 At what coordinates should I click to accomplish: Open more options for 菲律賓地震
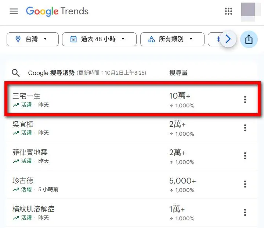click(245, 156)
